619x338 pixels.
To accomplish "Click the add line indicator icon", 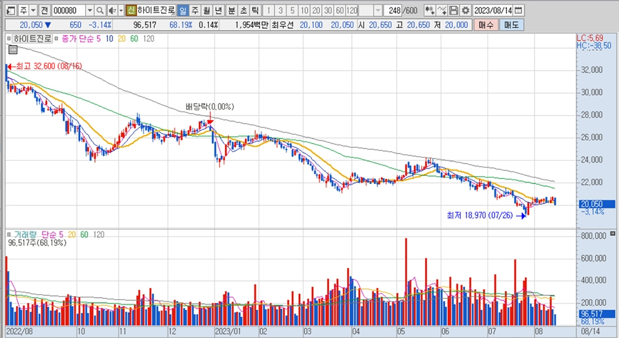I will [x=442, y=11].
